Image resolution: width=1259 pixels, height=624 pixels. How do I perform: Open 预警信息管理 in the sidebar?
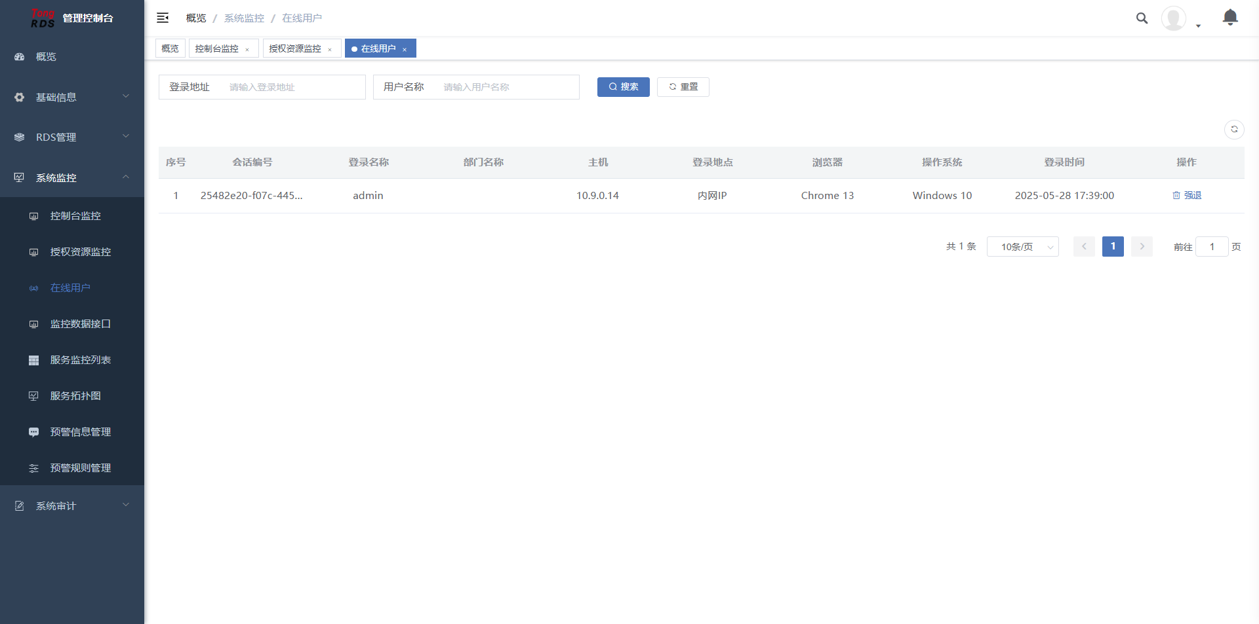tap(72, 432)
